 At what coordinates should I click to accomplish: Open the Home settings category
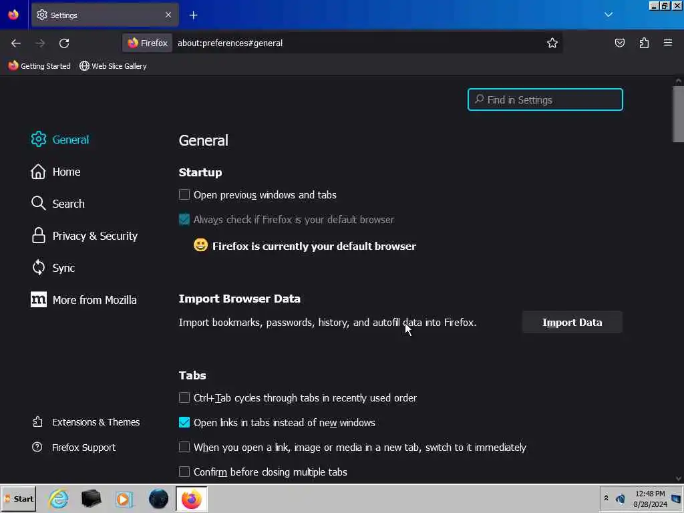tap(56, 172)
